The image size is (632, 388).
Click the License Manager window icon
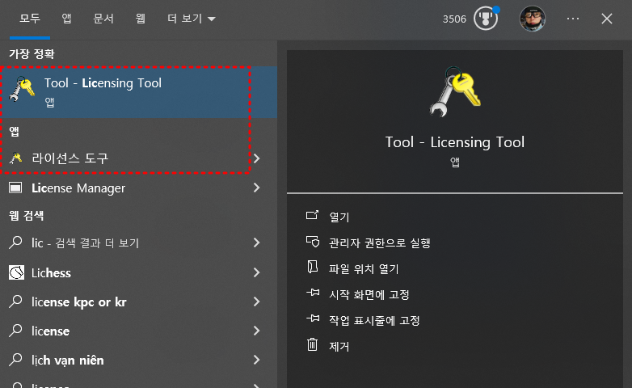pos(15,188)
